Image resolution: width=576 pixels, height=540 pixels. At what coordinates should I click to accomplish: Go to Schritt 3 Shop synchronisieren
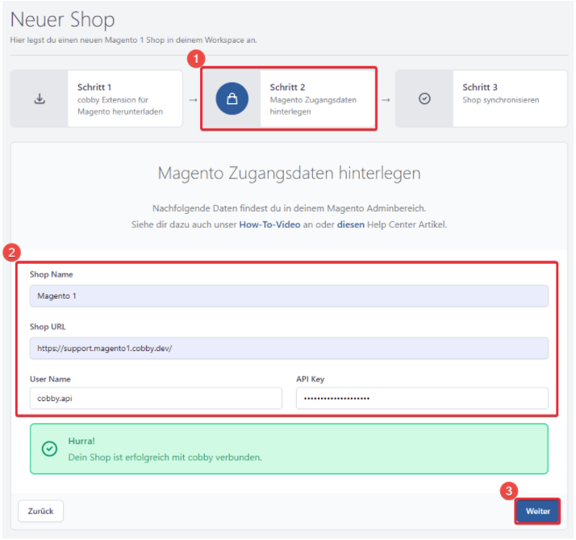point(482,98)
